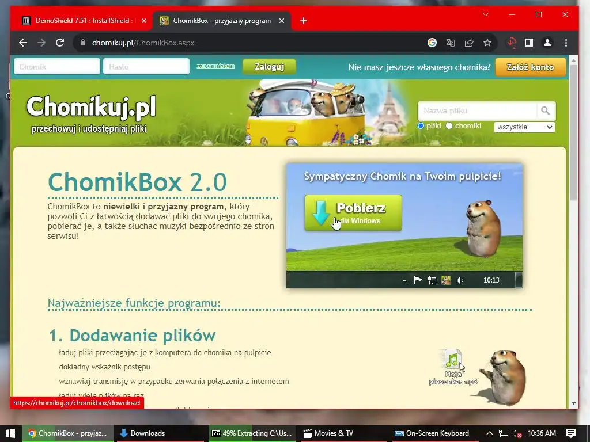Screen dimensions: 590x442
Task: Click the 'Nazwa pliku' search field
Action: [477, 111]
